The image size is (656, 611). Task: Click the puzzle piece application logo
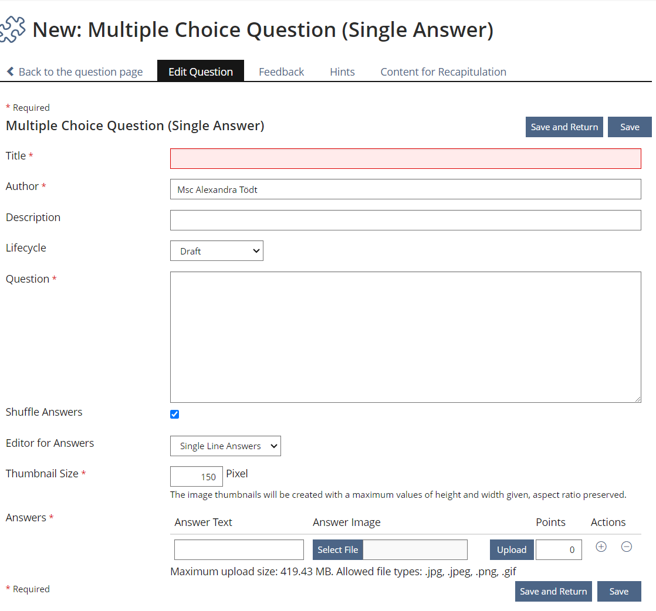click(x=14, y=28)
